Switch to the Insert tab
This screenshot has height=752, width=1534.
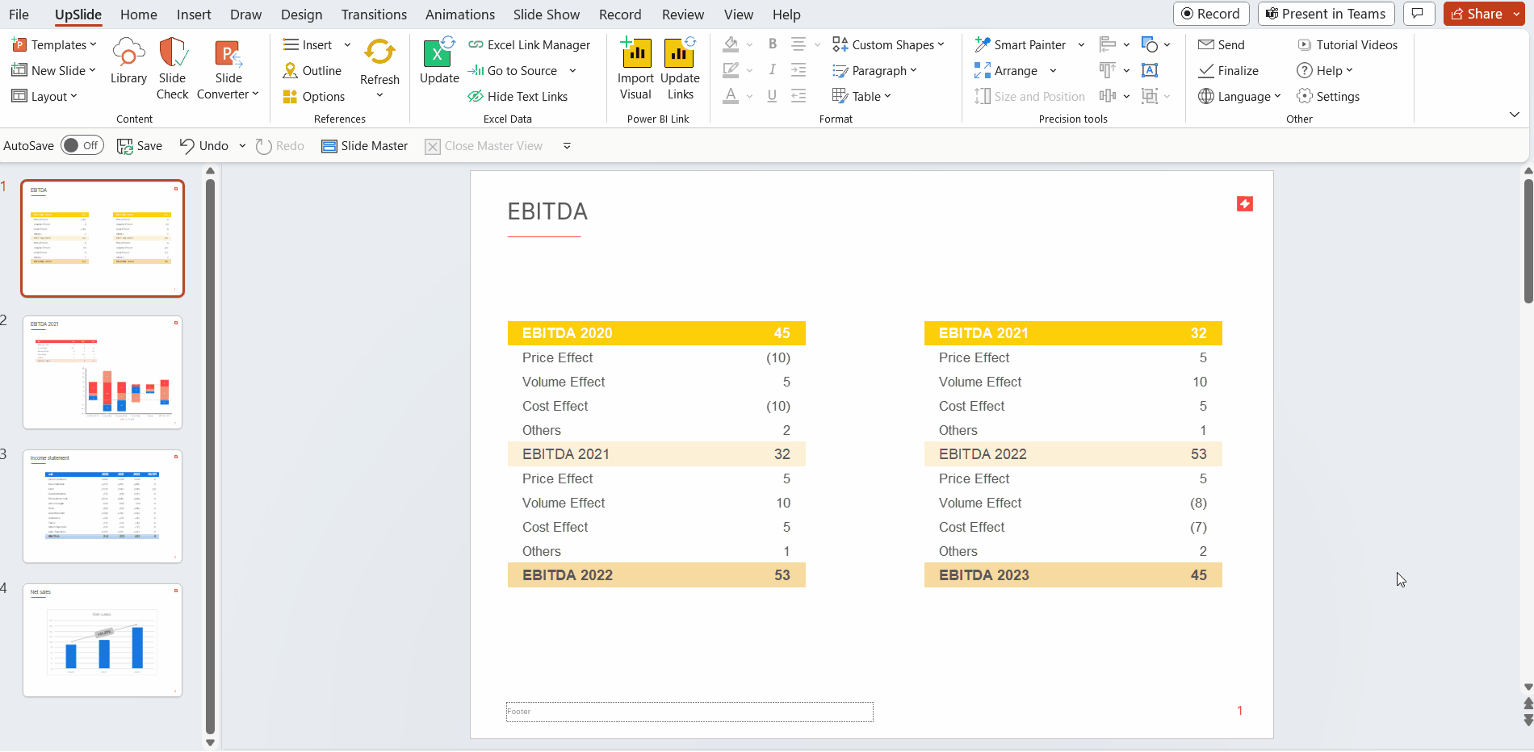(194, 15)
